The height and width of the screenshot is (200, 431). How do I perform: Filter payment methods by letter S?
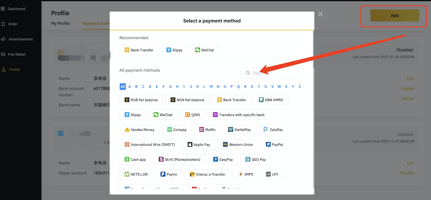pyautogui.click(x=252, y=87)
